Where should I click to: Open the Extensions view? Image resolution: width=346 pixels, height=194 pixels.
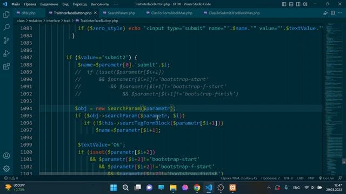(6, 66)
